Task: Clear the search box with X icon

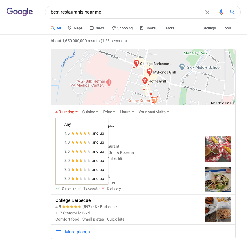Action: (207, 12)
